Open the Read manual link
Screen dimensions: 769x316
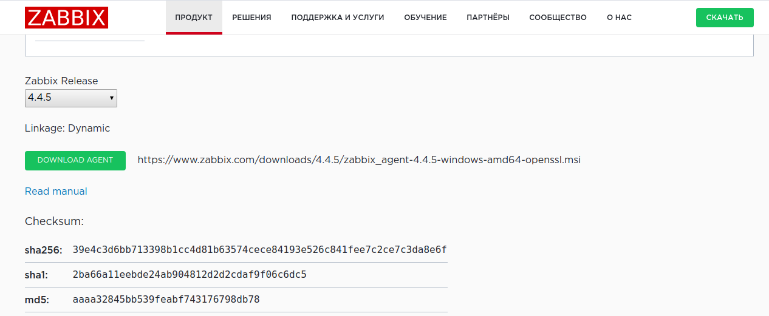pyautogui.click(x=56, y=192)
